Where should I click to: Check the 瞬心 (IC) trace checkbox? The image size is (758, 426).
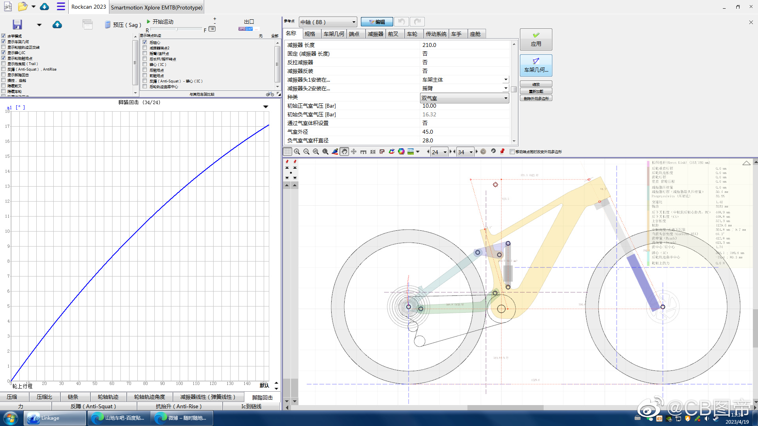145,64
